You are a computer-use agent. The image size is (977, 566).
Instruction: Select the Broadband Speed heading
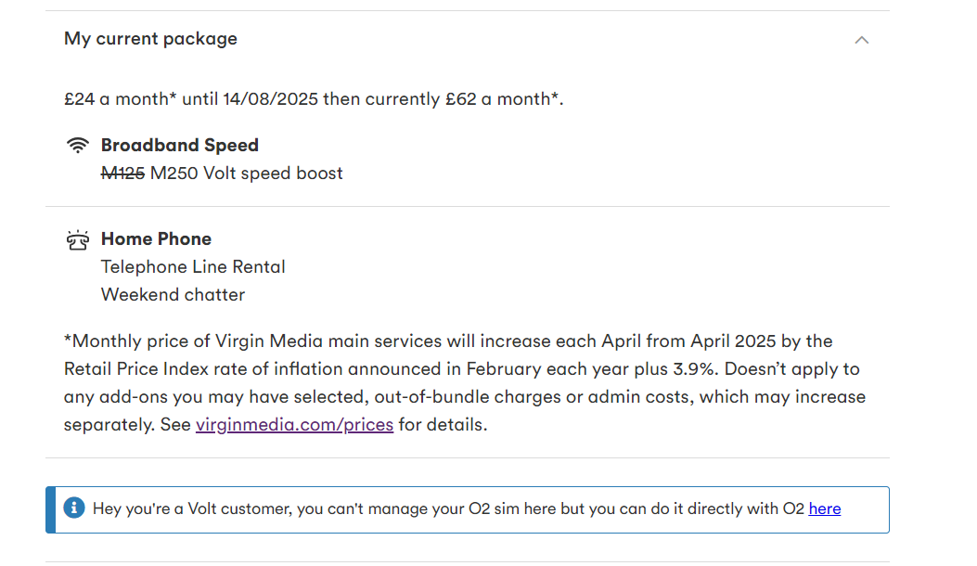pyautogui.click(x=180, y=146)
